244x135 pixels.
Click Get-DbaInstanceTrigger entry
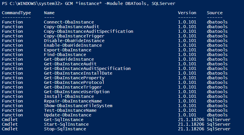[73, 87]
